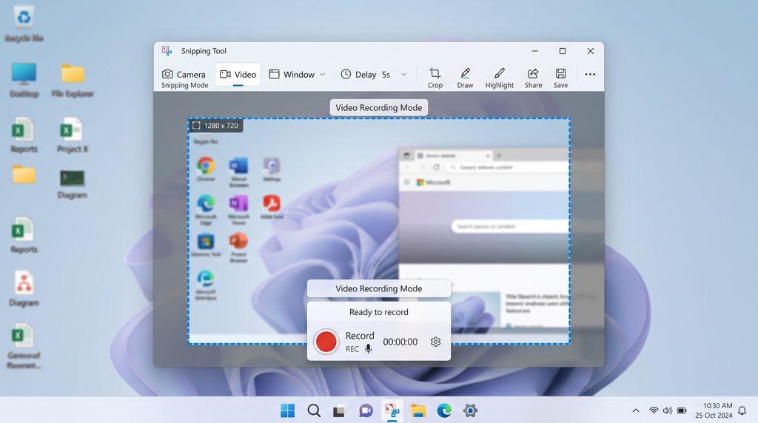Open the Project X Excel file
Image resolution: width=758 pixels, height=423 pixels.
pyautogui.click(x=72, y=135)
